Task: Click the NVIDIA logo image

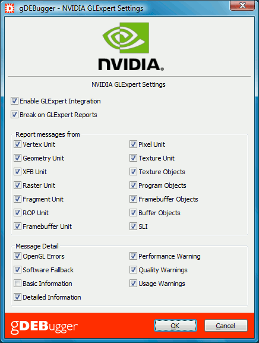Action: click(x=131, y=46)
